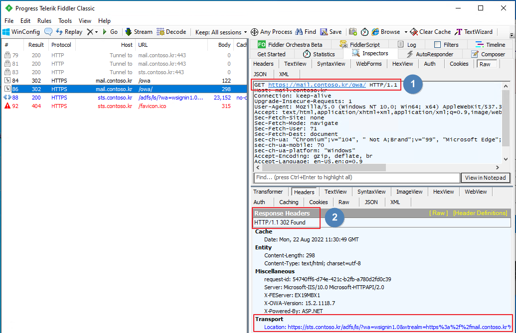Expand toolbar overflow chevron

point(512,35)
